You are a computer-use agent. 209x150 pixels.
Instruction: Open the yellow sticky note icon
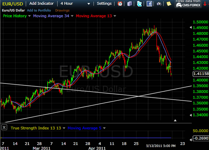coord(169,4)
